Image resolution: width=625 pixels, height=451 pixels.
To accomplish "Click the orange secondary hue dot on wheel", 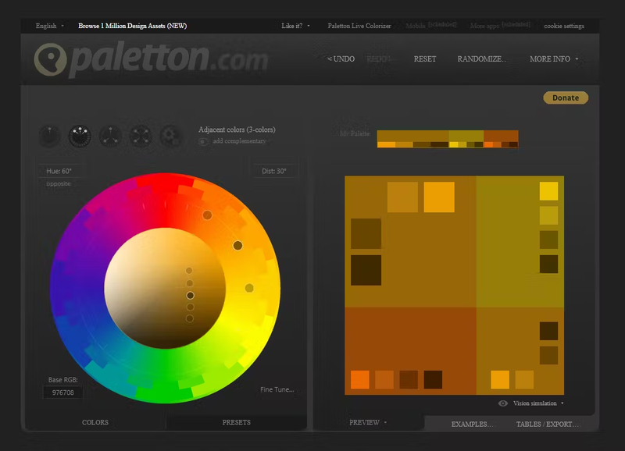I will coord(207,215).
